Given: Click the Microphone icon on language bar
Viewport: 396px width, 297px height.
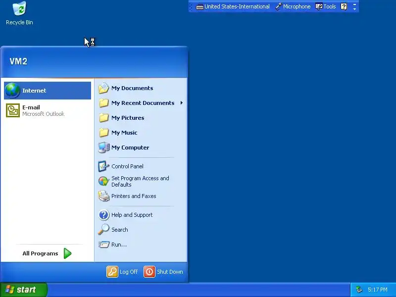Looking at the screenshot, I should [x=279, y=6].
